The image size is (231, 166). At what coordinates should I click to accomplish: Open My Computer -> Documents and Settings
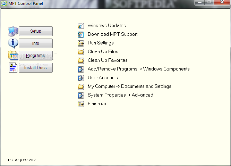click(x=129, y=86)
